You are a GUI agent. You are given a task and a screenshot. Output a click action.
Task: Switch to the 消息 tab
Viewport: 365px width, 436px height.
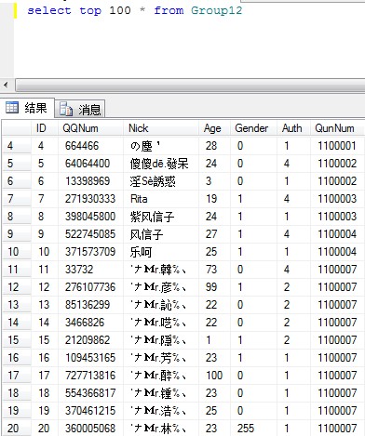click(x=80, y=109)
